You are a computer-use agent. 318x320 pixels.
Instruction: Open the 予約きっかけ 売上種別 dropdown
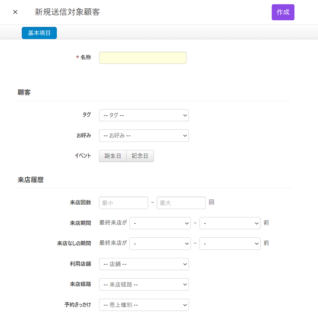143,305
